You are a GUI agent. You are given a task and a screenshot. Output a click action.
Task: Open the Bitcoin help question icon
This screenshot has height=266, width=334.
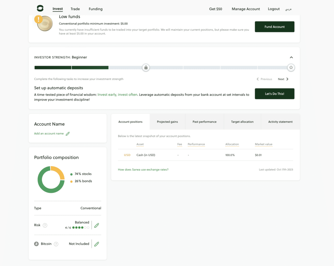(56, 244)
